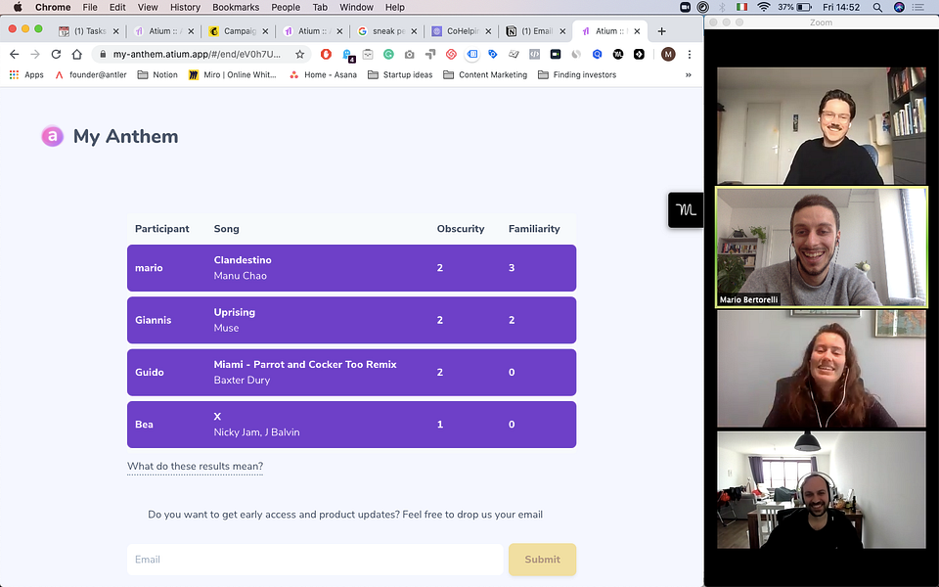Click the Clandestino song title
This screenshot has width=939, height=587.
click(243, 260)
